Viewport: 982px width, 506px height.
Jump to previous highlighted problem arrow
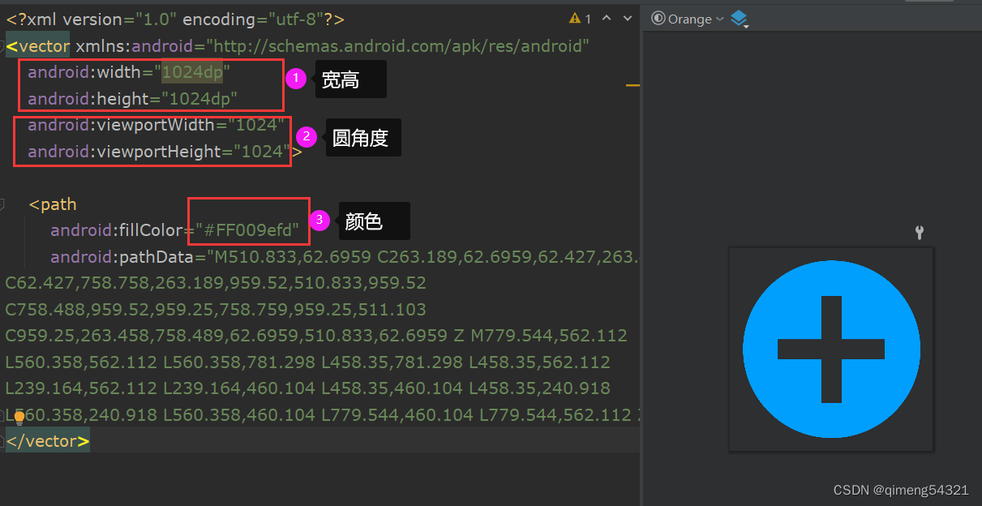(605, 18)
